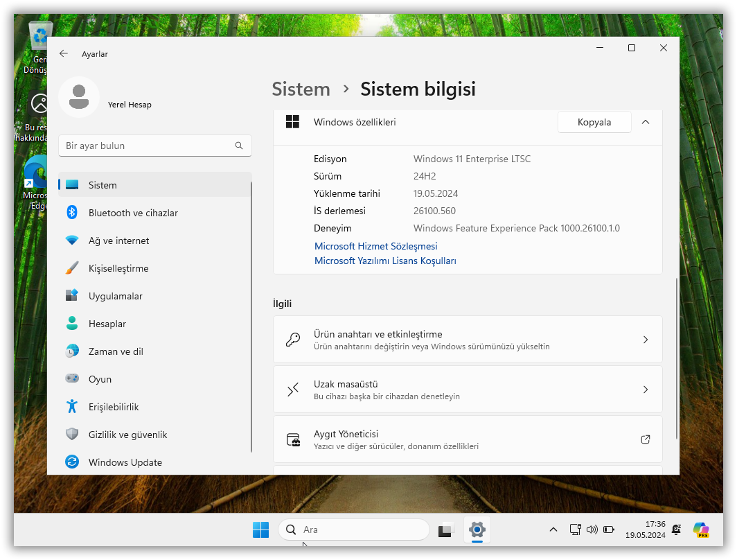Image resolution: width=737 pixels, height=560 pixels.
Task: Click the Bir ayar bulun search field
Action: point(155,146)
